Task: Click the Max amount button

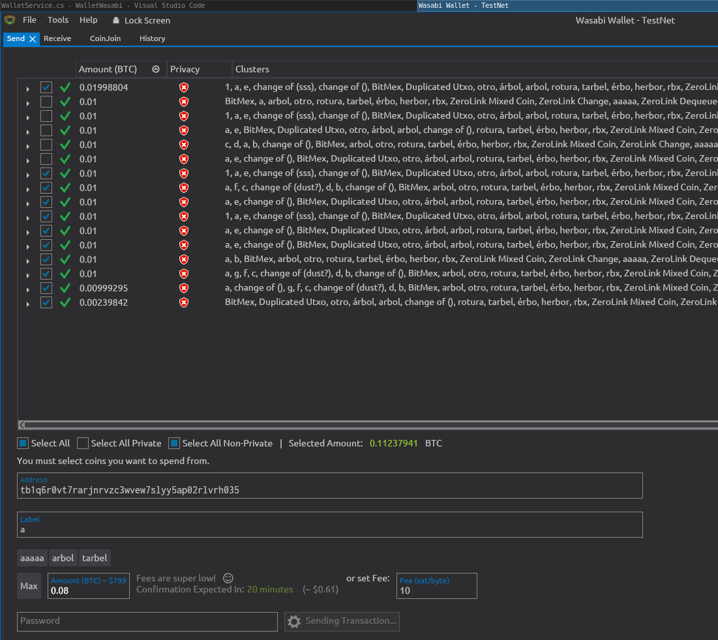Action: click(x=29, y=586)
